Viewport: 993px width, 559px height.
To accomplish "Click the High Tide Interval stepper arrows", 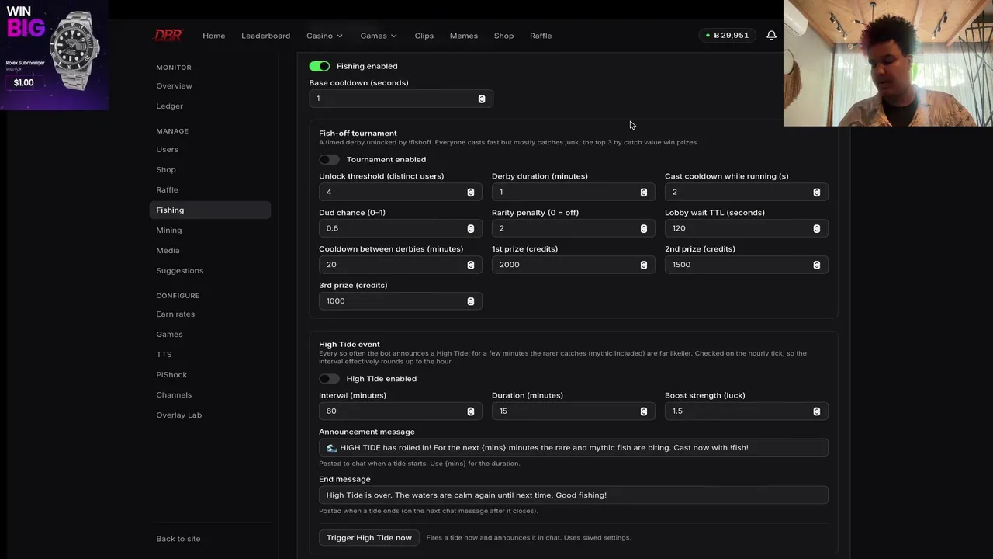I will tap(470, 411).
